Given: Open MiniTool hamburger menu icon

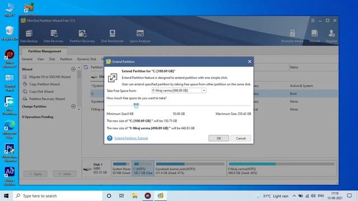Looking at the screenshot, I should [313, 21].
